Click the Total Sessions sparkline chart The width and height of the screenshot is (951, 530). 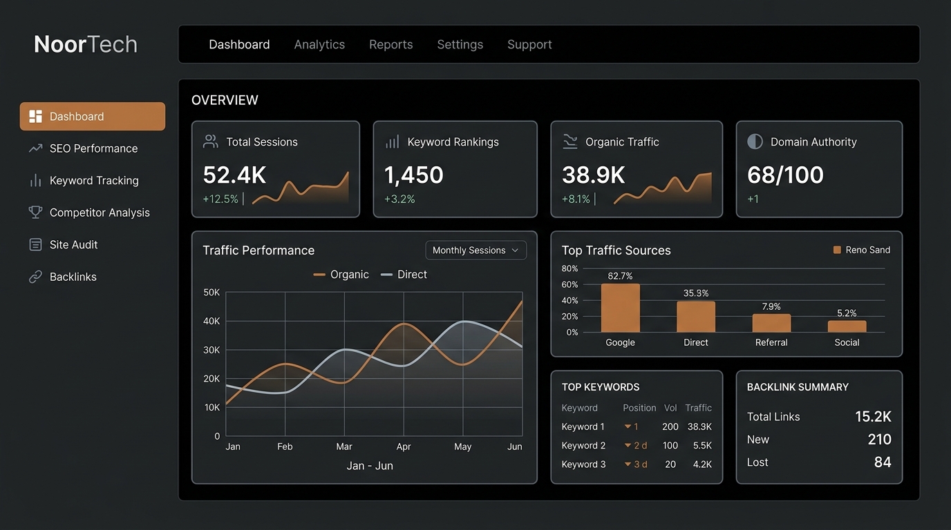[x=301, y=188]
